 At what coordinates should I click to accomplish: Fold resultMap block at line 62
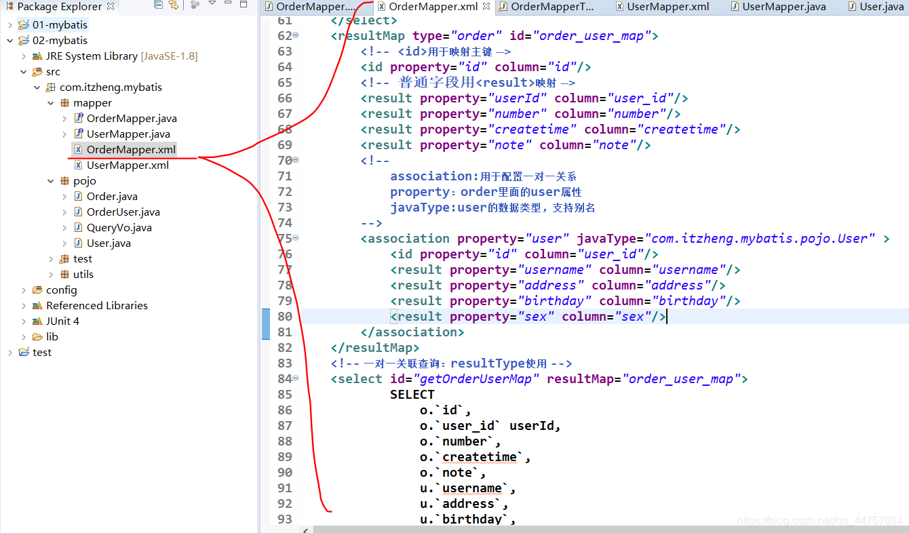tap(295, 35)
